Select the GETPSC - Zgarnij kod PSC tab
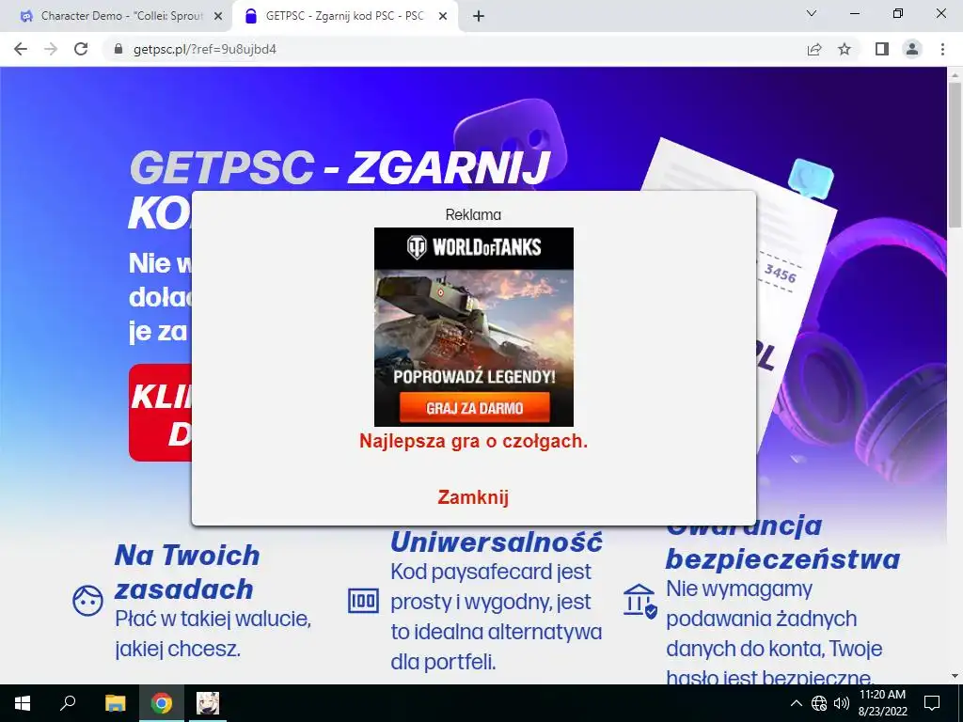963x722 pixels. point(346,17)
